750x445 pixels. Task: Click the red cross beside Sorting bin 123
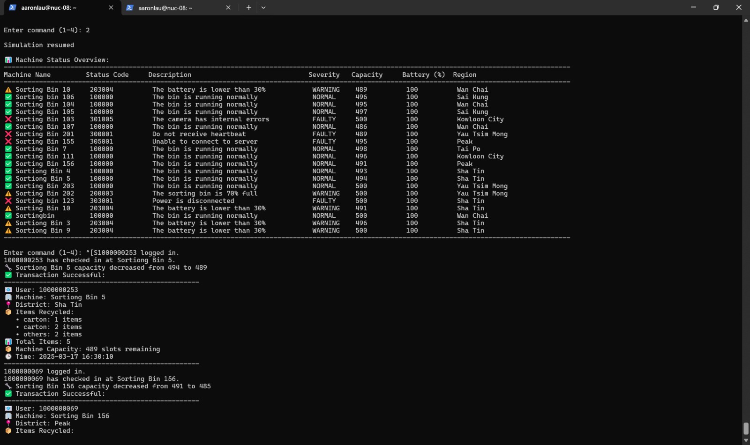(x=8, y=200)
